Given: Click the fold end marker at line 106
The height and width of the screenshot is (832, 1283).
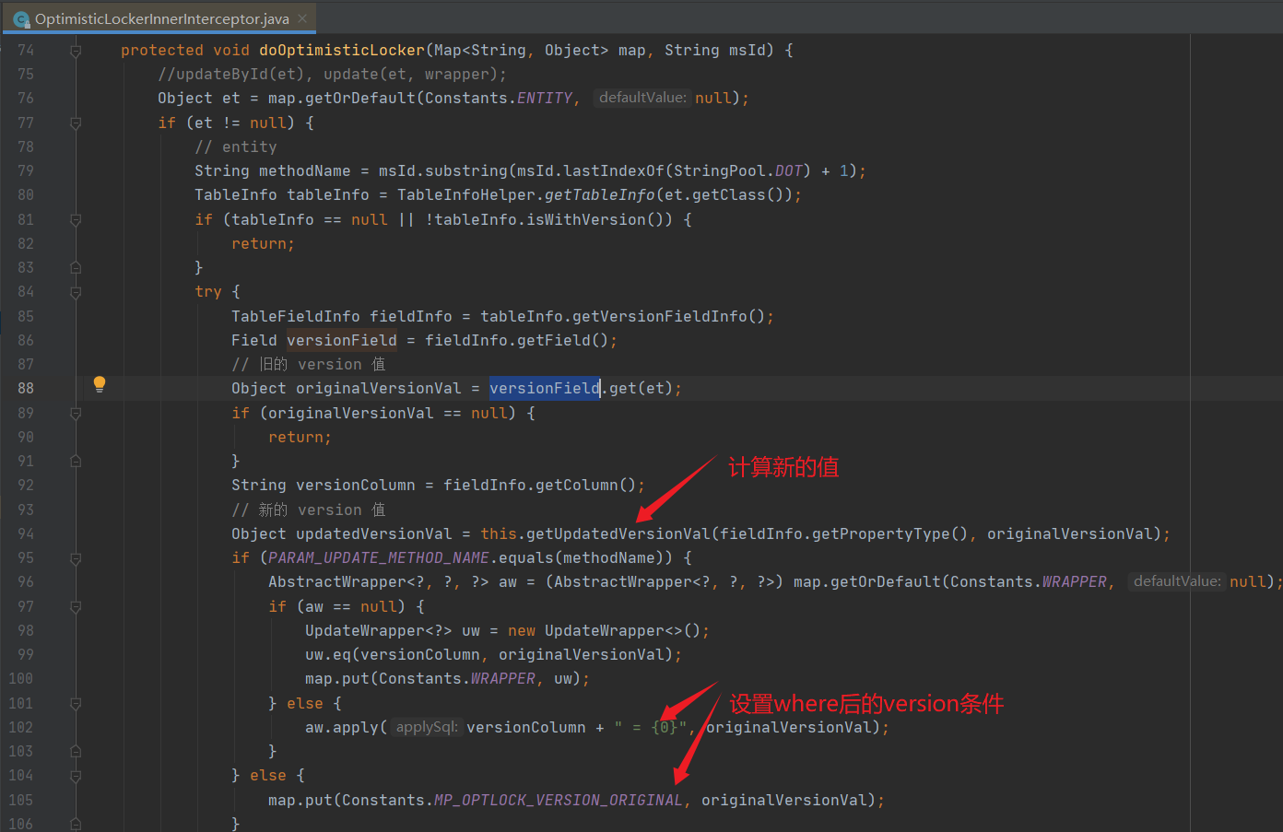Looking at the screenshot, I should [x=76, y=824].
